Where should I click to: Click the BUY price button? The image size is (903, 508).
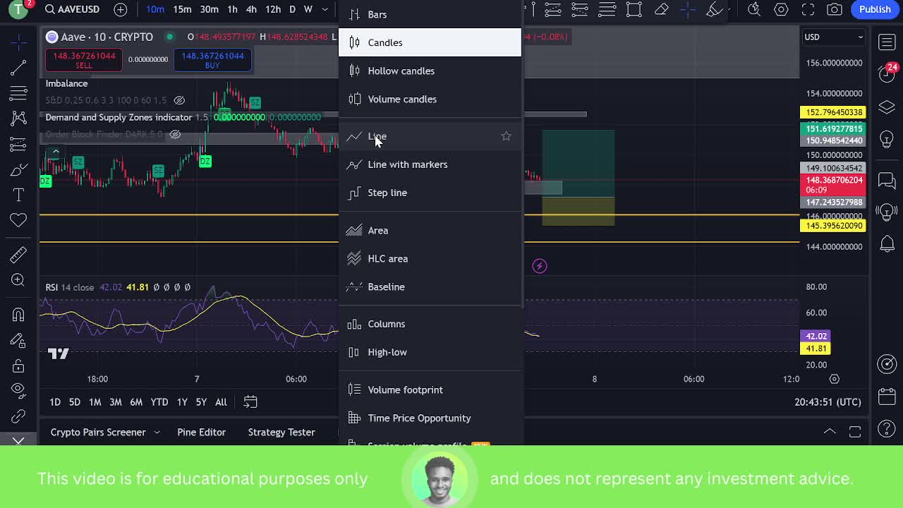pos(212,60)
